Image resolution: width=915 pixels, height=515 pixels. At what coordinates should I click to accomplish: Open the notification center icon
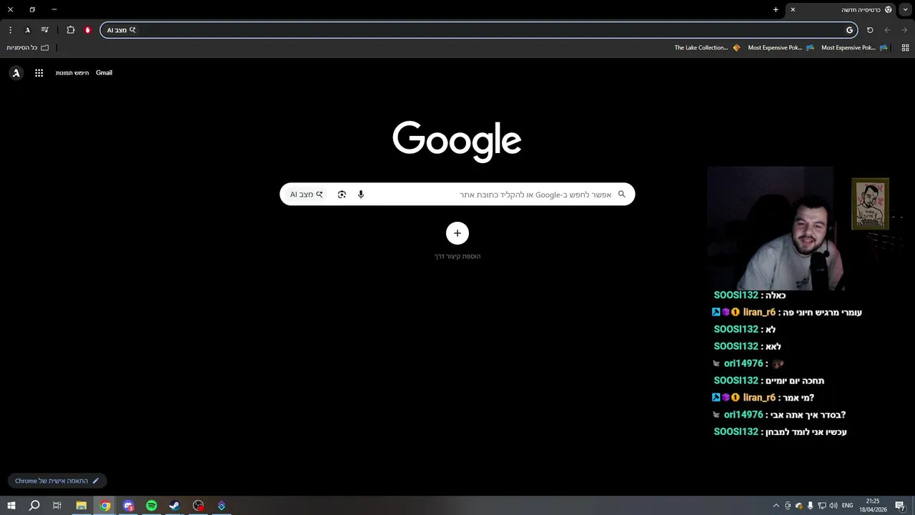point(901,506)
